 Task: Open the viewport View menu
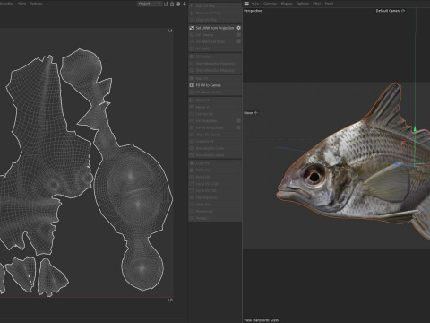click(255, 4)
